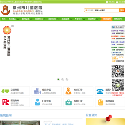The width and height of the screenshot is (125, 125).
Task: Expand the 专家专科 menu arrow
Action: point(84,19)
